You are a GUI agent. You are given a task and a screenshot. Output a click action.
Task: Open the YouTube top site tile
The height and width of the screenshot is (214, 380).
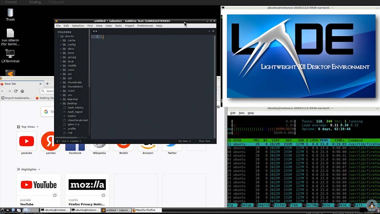(x=26, y=142)
